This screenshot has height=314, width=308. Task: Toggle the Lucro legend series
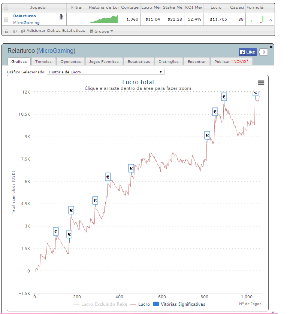pyautogui.click(x=140, y=304)
